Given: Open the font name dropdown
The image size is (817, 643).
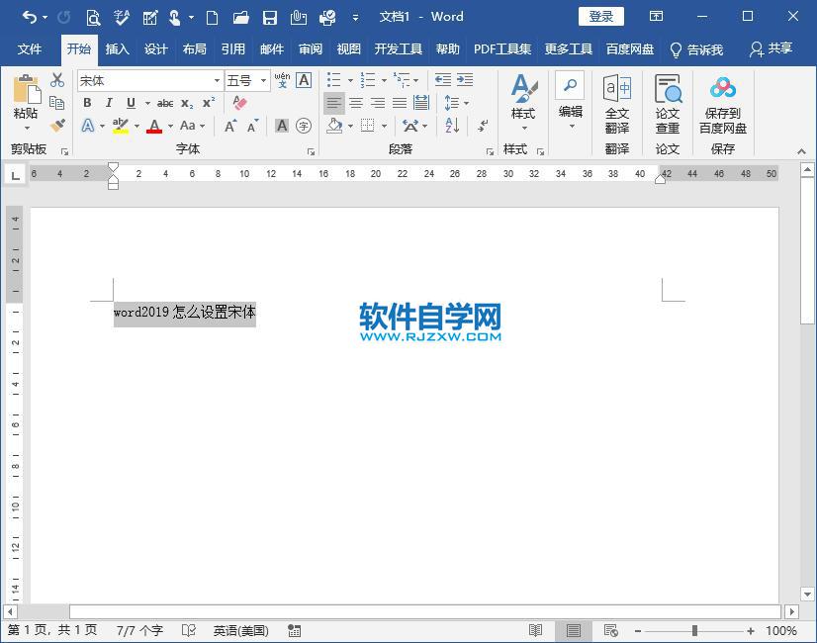Looking at the screenshot, I should click(219, 80).
